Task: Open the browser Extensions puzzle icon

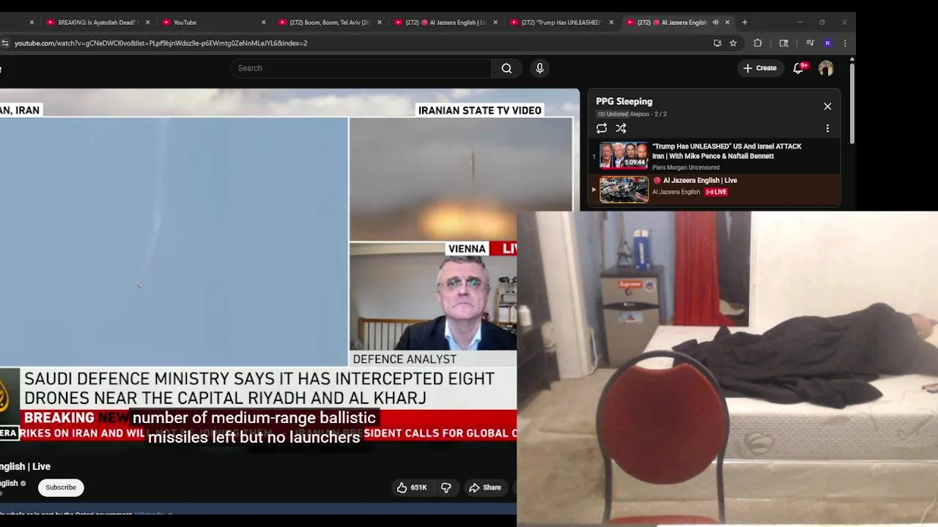Action: coord(758,43)
